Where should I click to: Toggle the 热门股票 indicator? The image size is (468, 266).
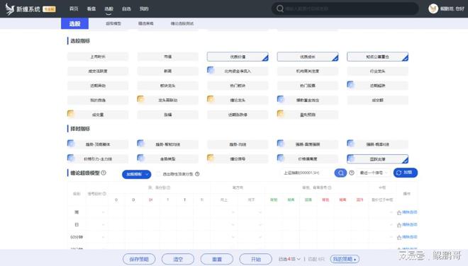point(308,86)
